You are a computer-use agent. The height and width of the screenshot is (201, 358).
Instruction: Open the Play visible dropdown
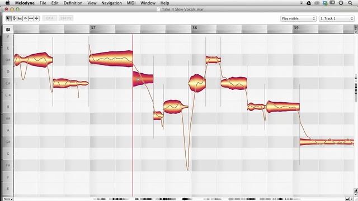[x=298, y=18]
